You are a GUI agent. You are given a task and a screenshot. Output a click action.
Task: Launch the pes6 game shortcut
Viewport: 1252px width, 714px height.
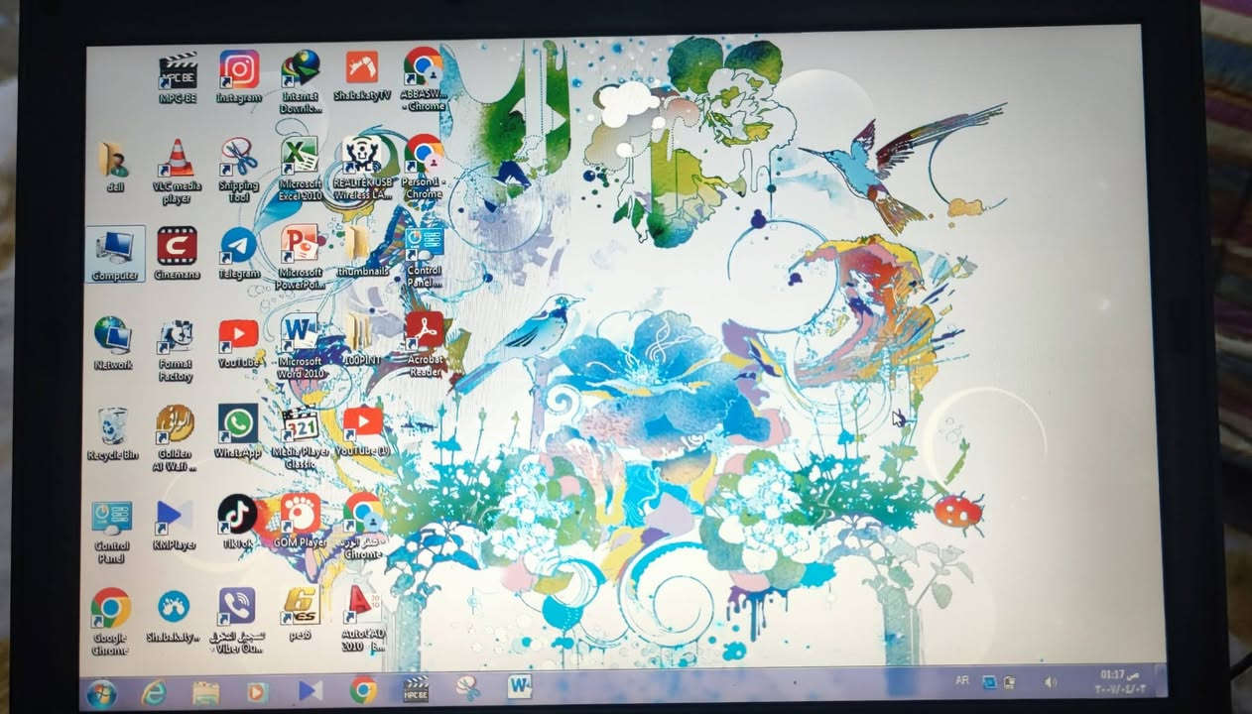(x=300, y=613)
